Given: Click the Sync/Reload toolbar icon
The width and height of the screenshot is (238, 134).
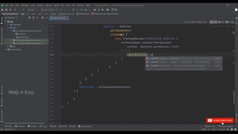Looking at the screenshot, I should 10,10.
